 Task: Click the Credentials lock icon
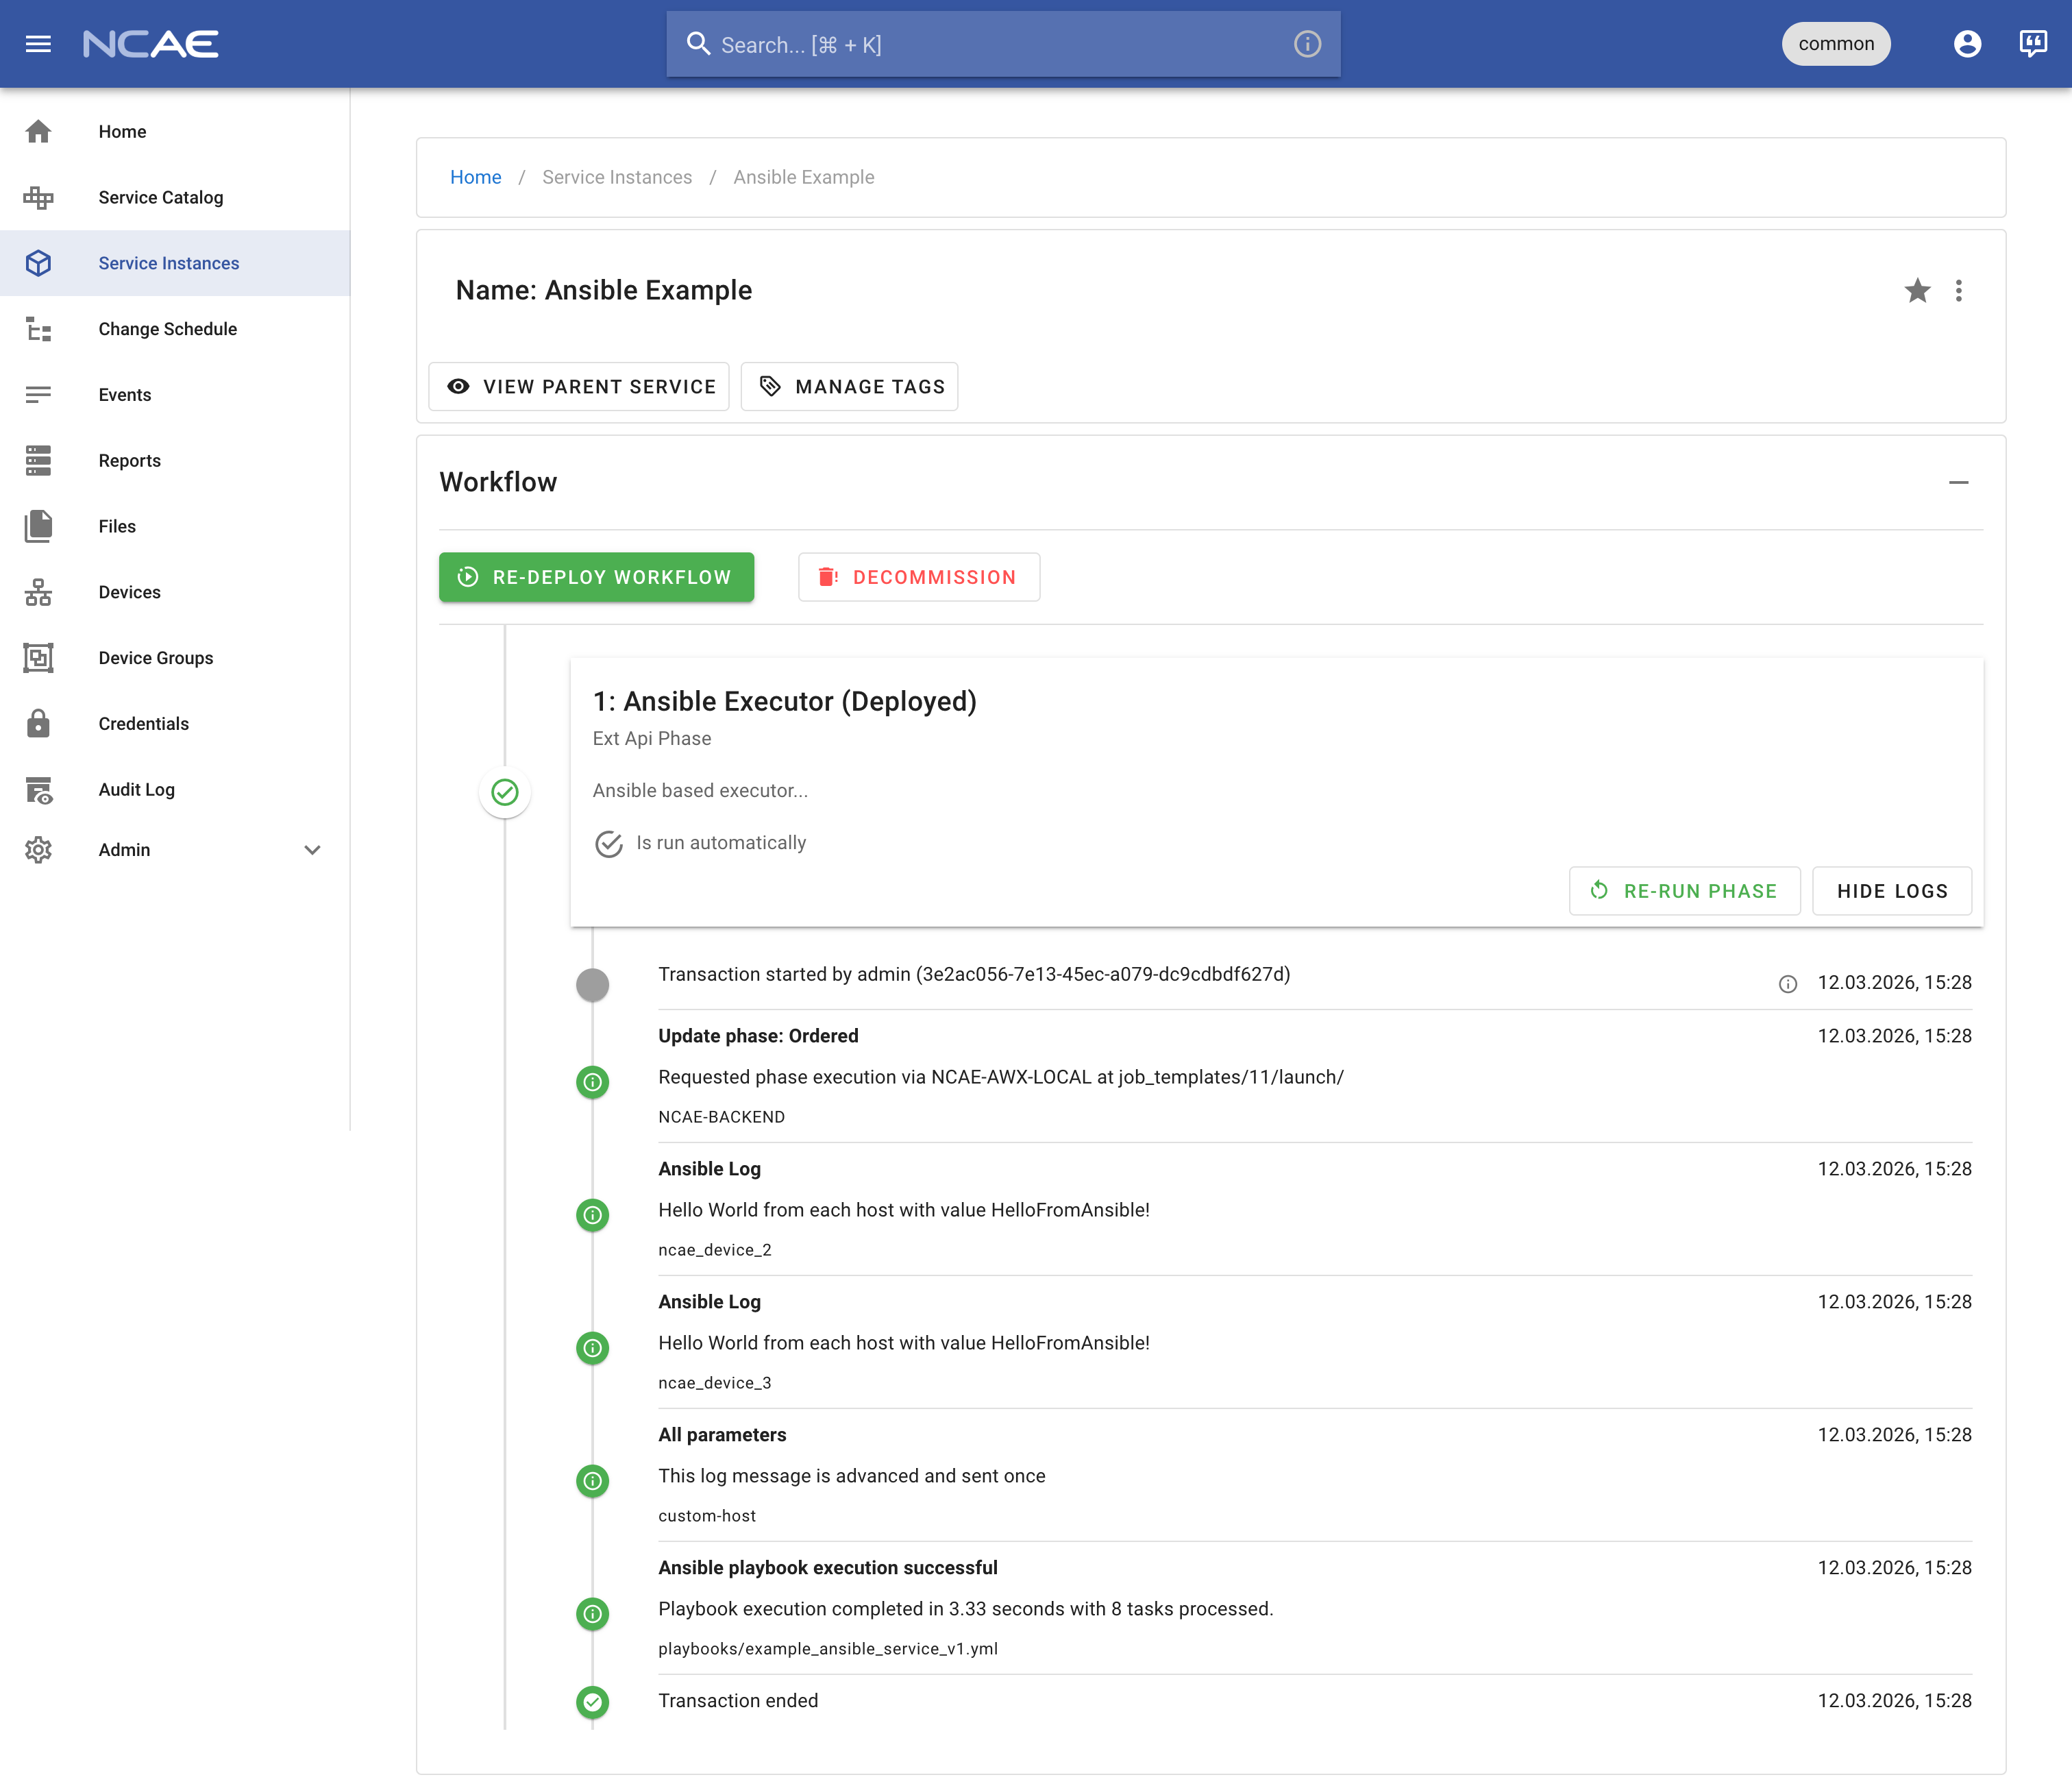click(38, 723)
